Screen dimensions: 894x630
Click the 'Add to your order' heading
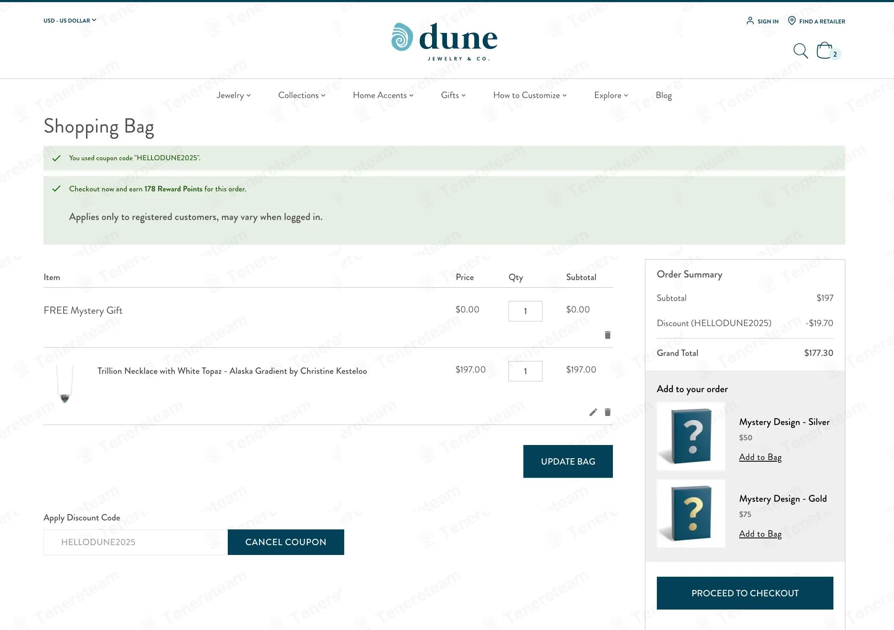[692, 389]
